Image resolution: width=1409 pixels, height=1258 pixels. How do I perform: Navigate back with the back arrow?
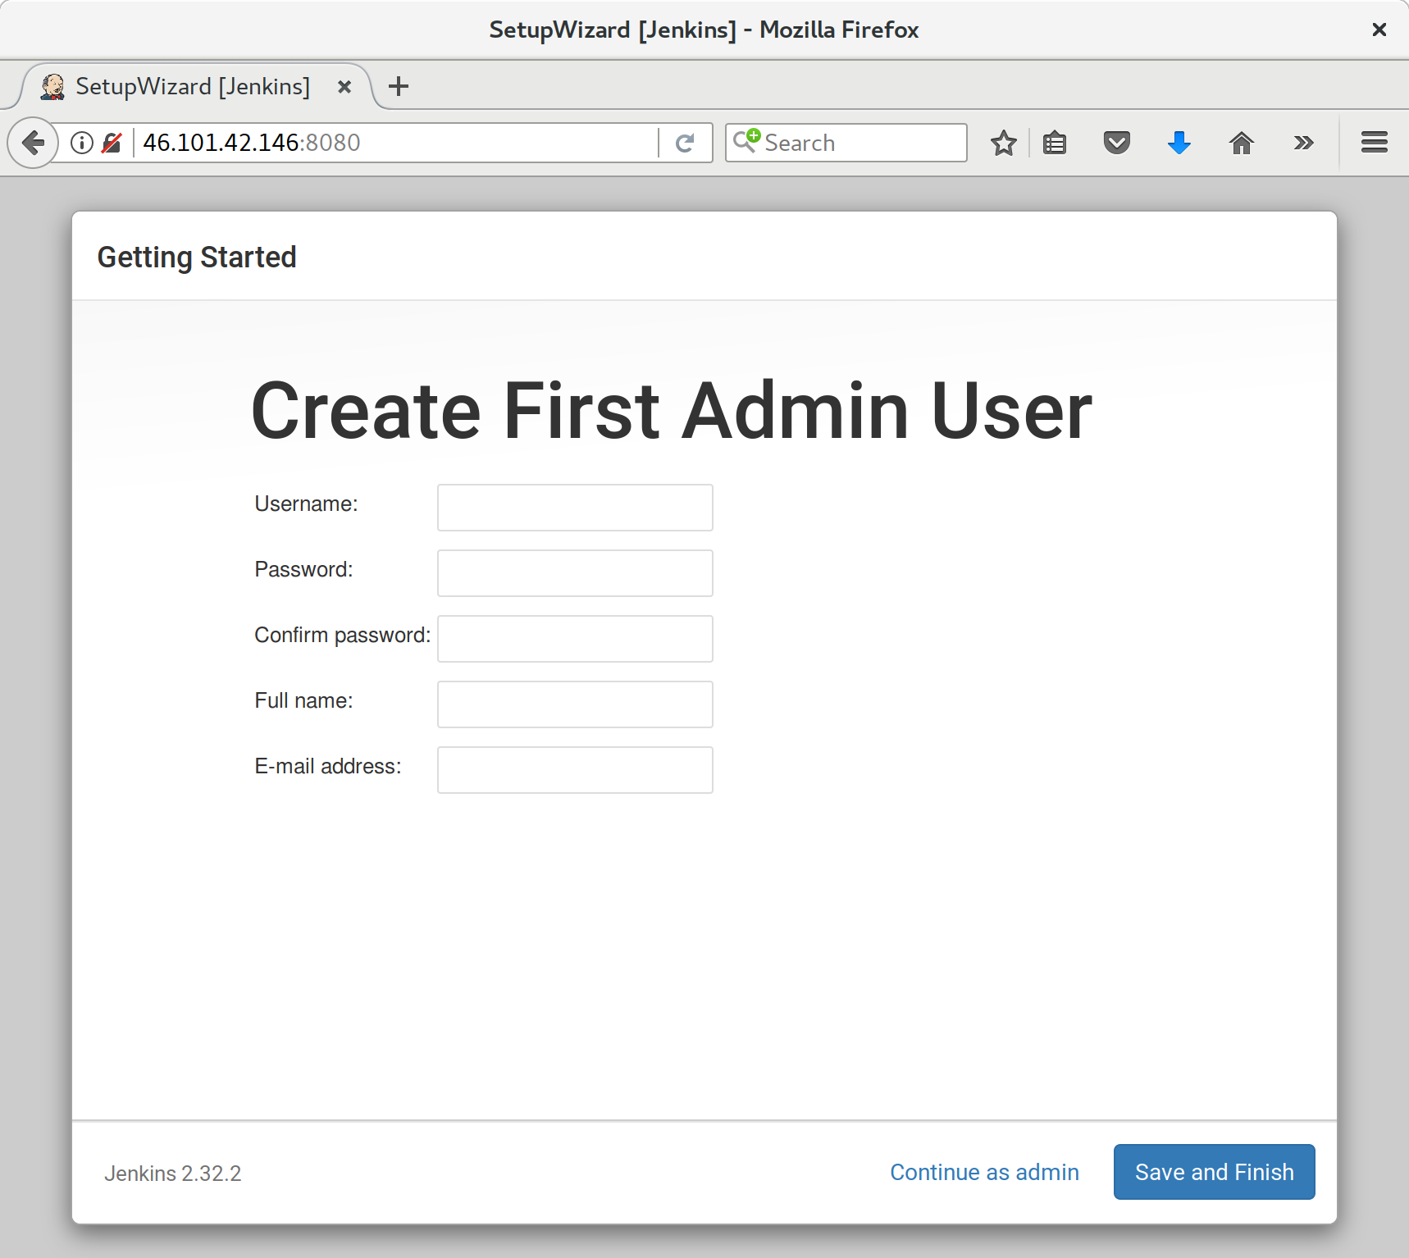(33, 142)
